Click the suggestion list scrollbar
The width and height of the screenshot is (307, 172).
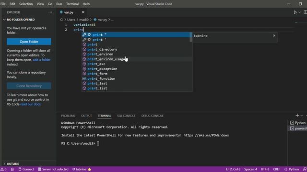(191, 37)
